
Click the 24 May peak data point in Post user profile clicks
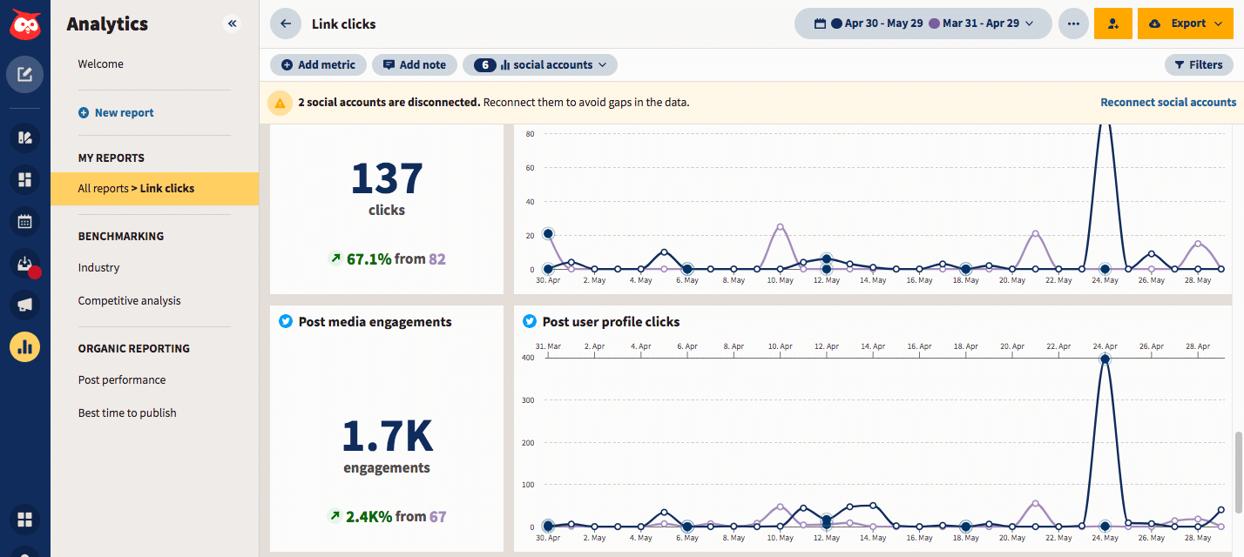(1105, 359)
